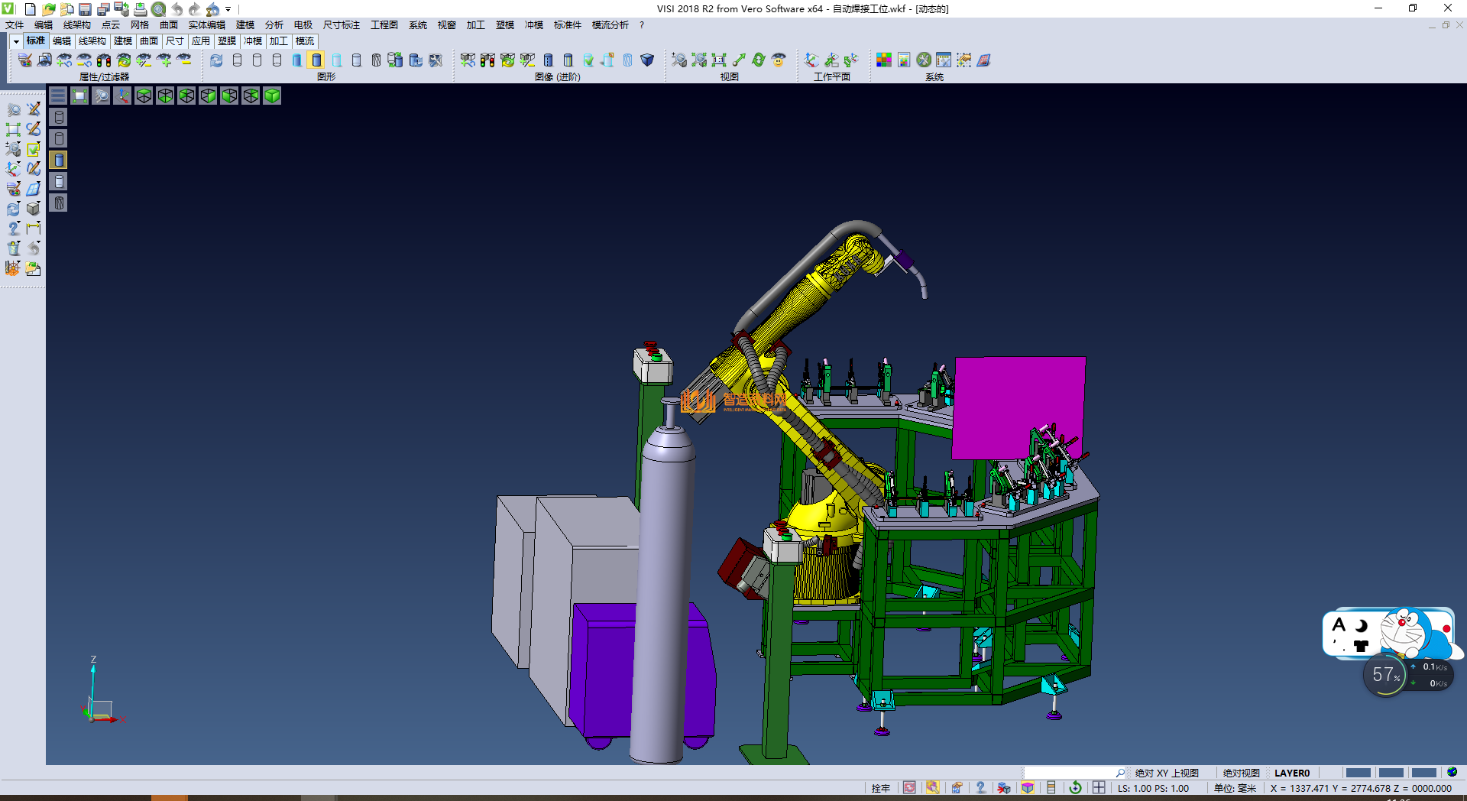Toggle the highlighted cube icon in status bar
This screenshot has width=1467, height=801.
tap(1028, 788)
